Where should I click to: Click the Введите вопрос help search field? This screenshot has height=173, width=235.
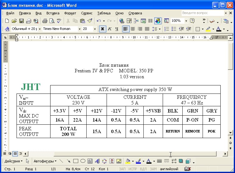coord(203,13)
